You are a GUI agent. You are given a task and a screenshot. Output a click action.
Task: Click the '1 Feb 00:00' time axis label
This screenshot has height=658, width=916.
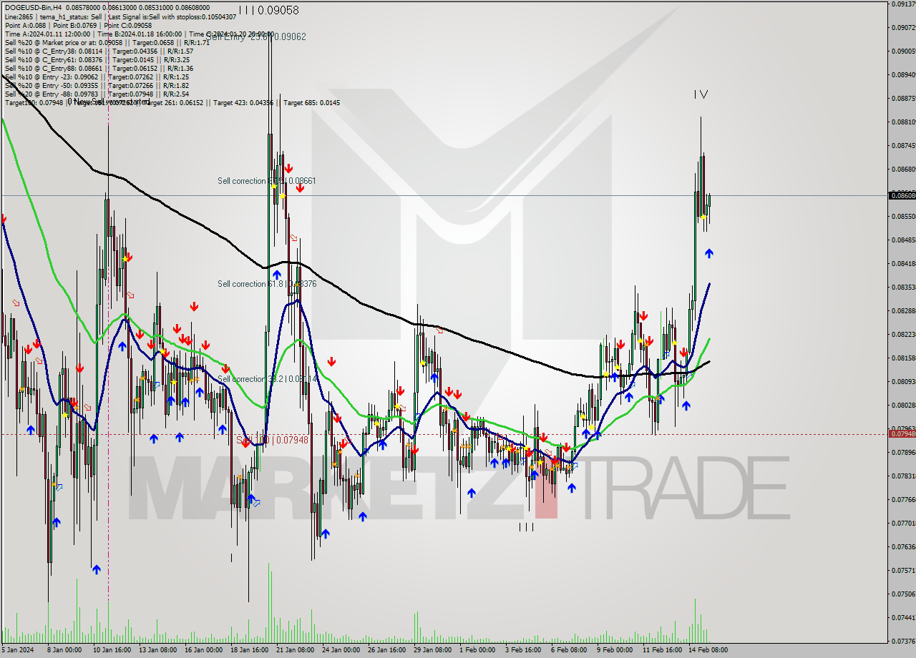pos(477,650)
